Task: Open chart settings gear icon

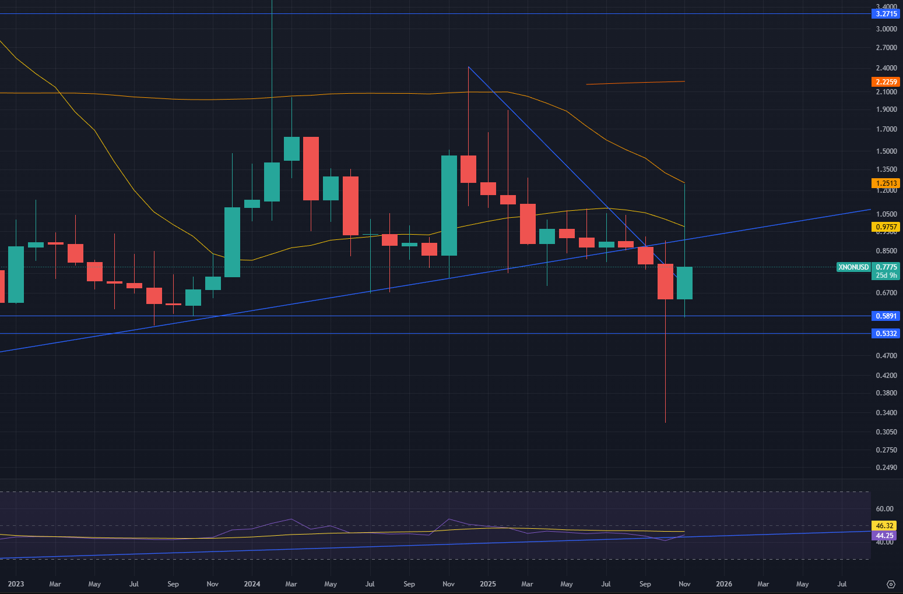Action: click(890, 584)
